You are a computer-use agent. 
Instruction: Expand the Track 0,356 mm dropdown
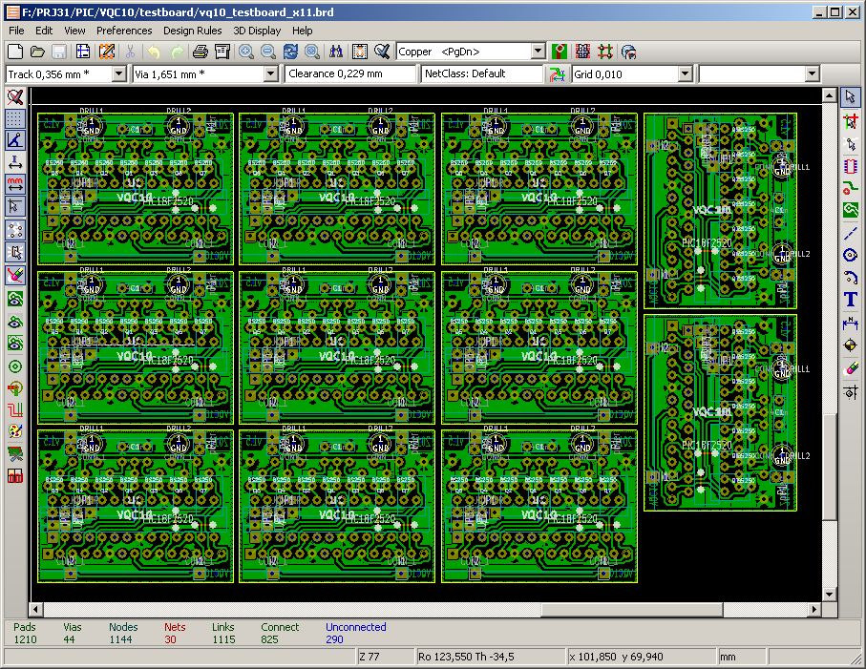[x=118, y=74]
